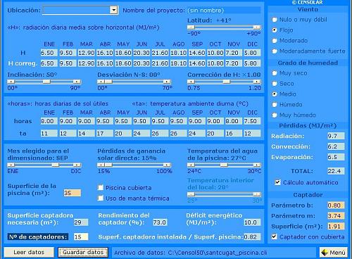Click right arrow of Mes elegido slider
The height and width of the screenshot is (259, 352).
coord(77,165)
